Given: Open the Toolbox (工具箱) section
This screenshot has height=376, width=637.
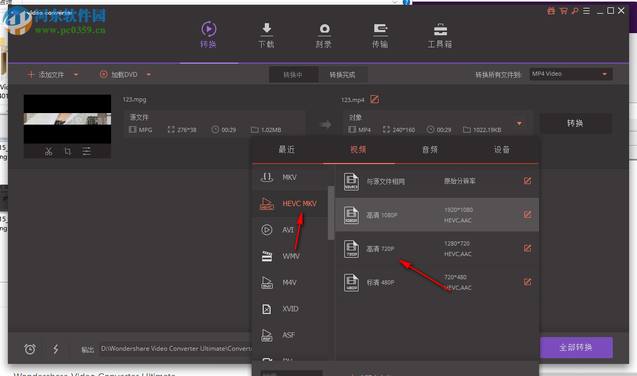Looking at the screenshot, I should pyautogui.click(x=440, y=36).
